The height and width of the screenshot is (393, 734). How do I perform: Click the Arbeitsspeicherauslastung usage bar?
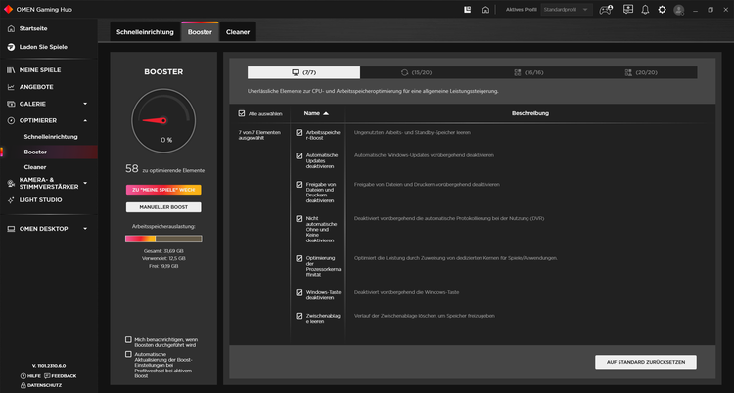[x=163, y=239]
